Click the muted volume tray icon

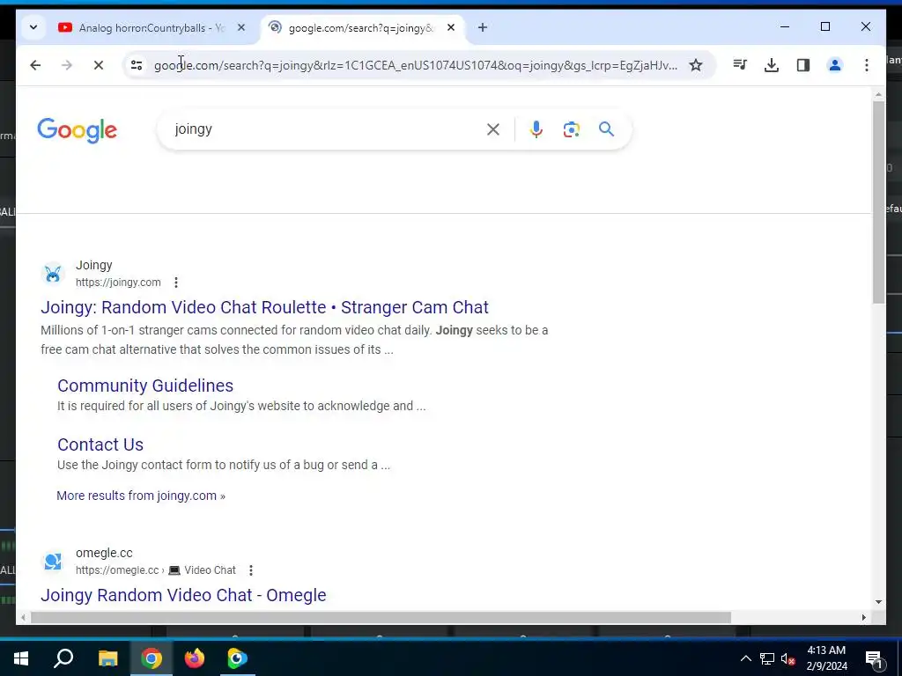[x=788, y=658]
